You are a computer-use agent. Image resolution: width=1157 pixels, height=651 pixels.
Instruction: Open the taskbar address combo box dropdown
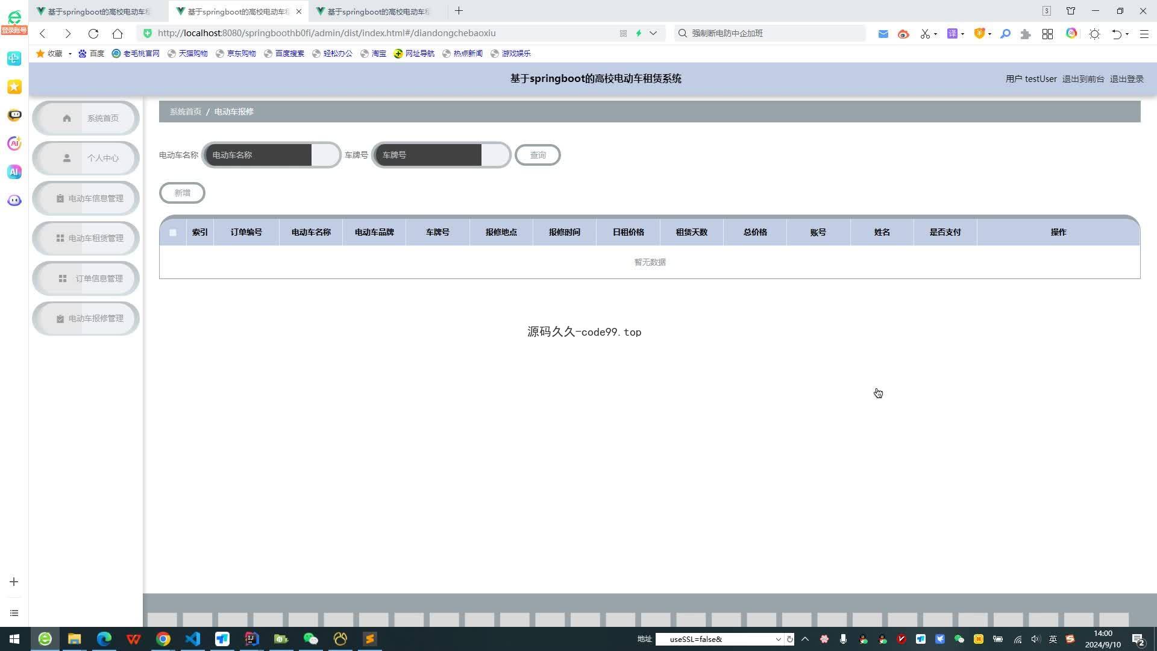click(x=778, y=639)
